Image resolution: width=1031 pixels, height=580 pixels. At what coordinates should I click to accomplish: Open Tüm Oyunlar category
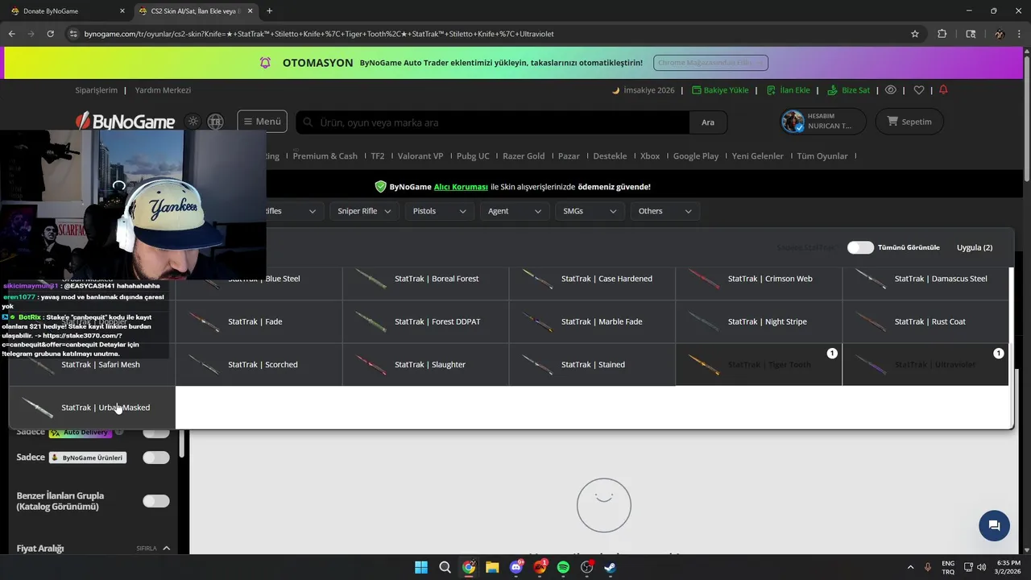[822, 156]
